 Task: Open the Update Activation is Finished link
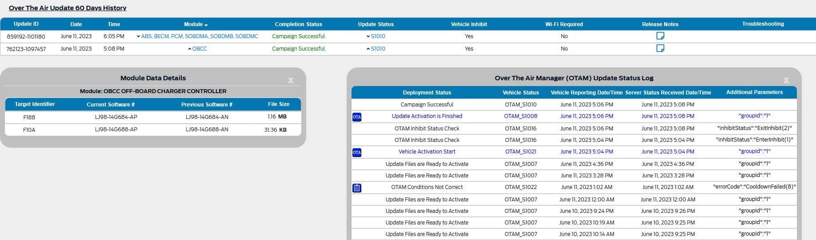tap(427, 116)
